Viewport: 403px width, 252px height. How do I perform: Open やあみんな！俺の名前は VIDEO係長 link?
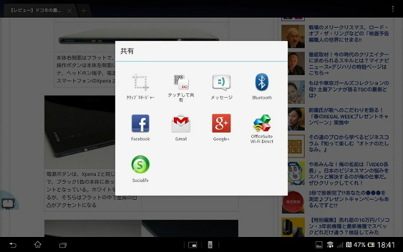coord(349,174)
